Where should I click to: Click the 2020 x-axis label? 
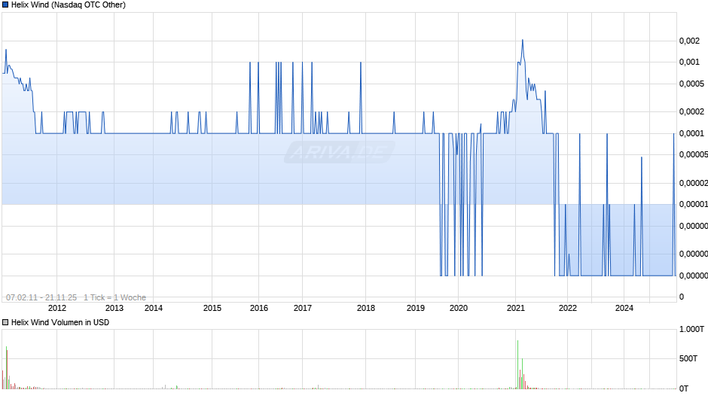coord(458,308)
